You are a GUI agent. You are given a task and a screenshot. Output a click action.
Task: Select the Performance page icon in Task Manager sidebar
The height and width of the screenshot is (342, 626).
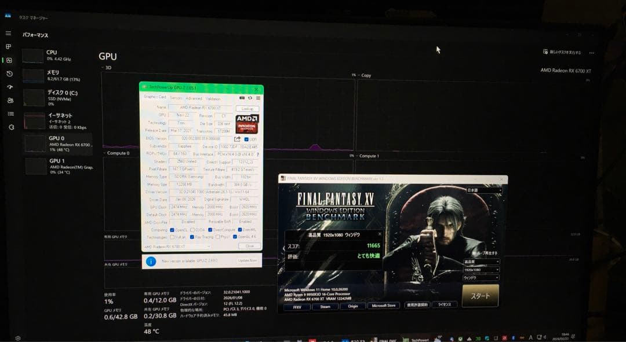pyautogui.click(x=9, y=60)
